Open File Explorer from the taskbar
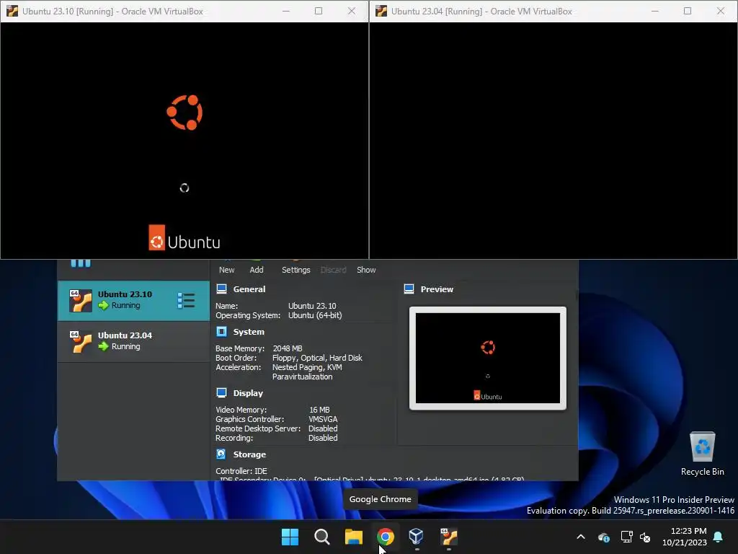 pos(353,537)
